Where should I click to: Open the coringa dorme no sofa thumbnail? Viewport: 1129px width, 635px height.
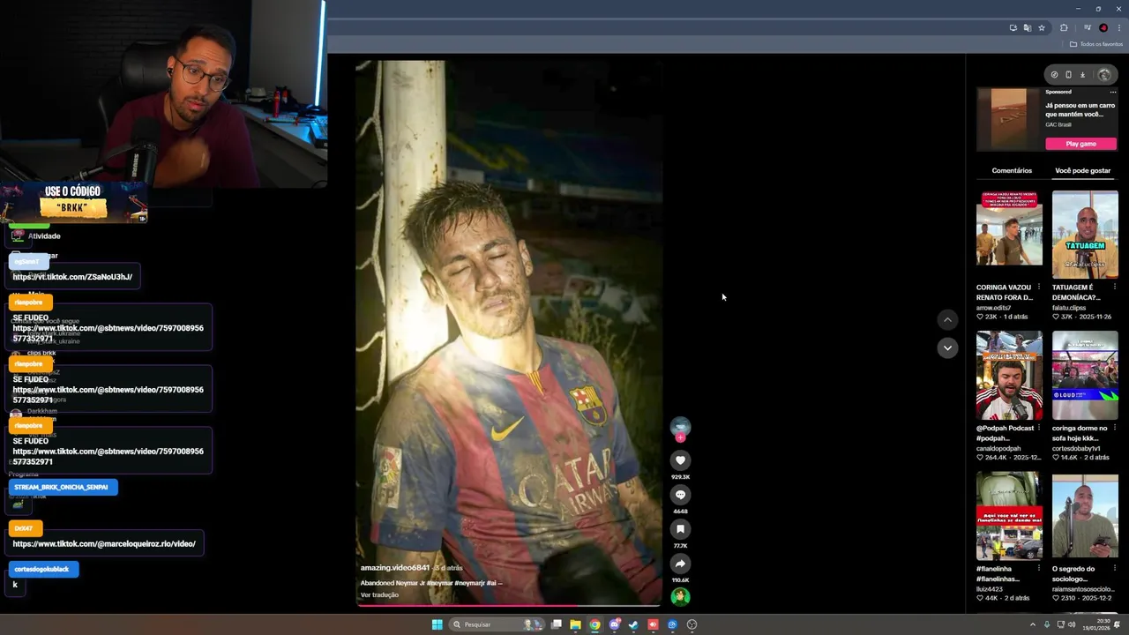[x=1085, y=375]
